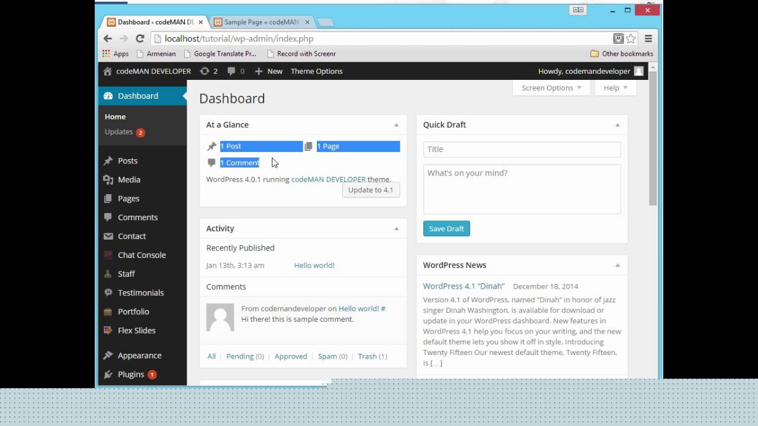Click the 1 Page link

point(328,146)
